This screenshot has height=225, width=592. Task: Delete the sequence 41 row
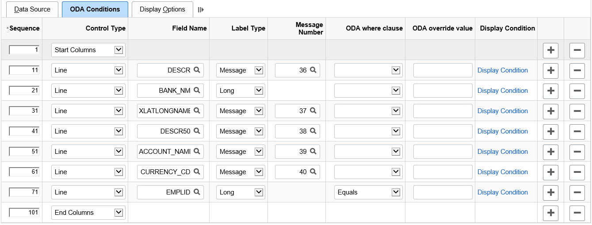(577, 131)
